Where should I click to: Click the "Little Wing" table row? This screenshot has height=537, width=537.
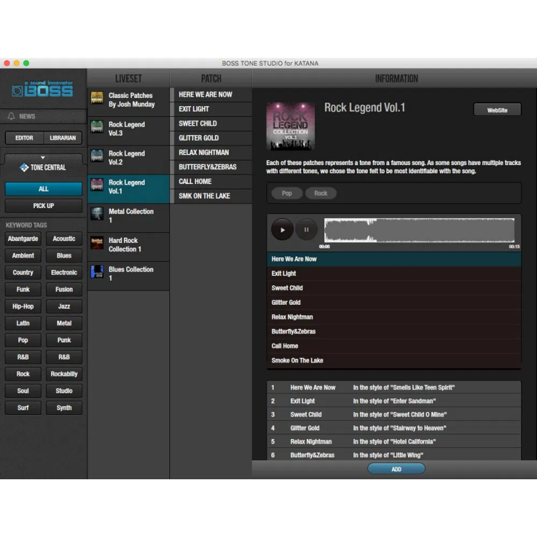[394, 455]
